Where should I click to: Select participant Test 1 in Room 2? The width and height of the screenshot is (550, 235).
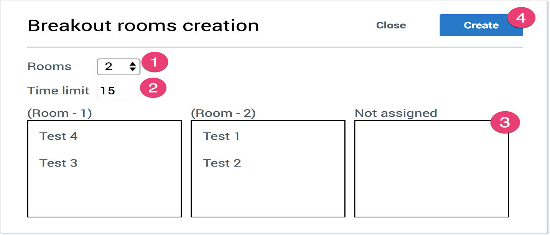pos(222,136)
